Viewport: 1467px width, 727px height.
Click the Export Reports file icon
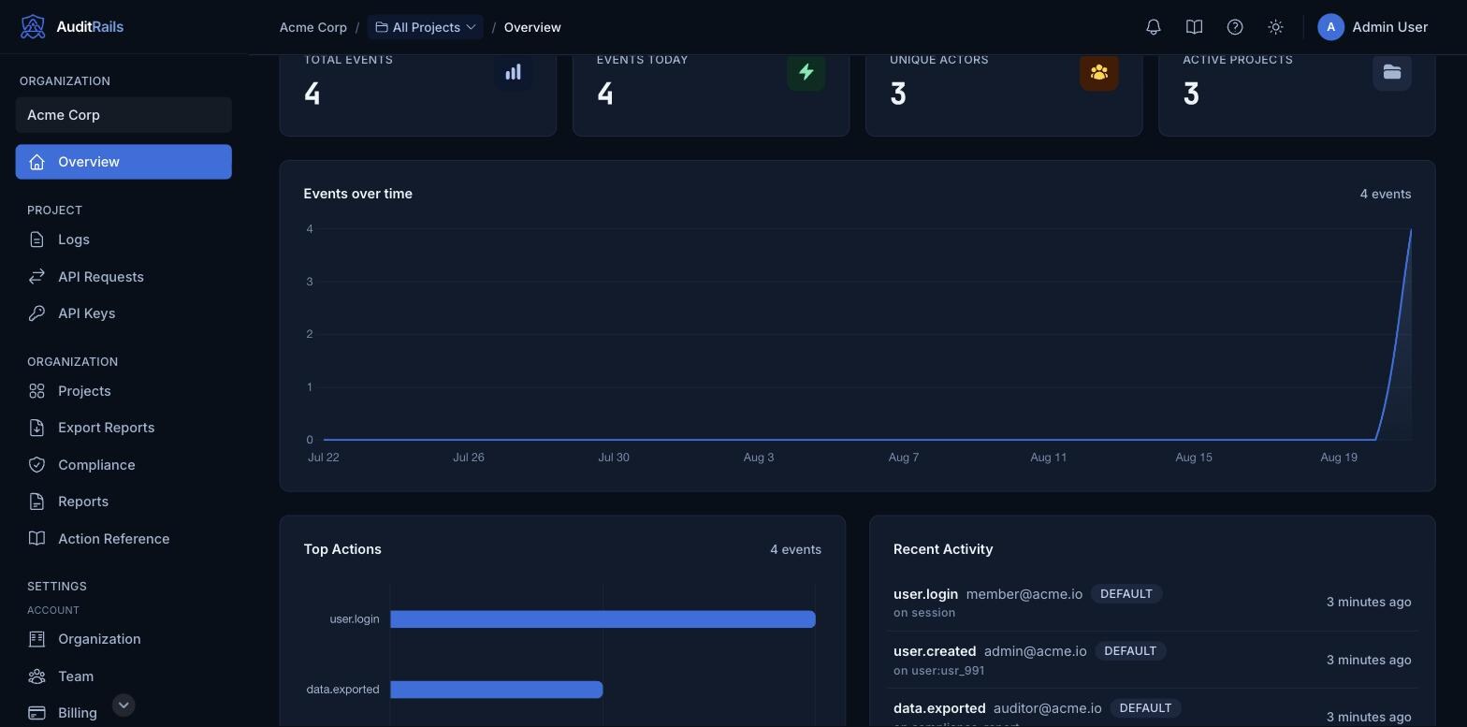(36, 428)
